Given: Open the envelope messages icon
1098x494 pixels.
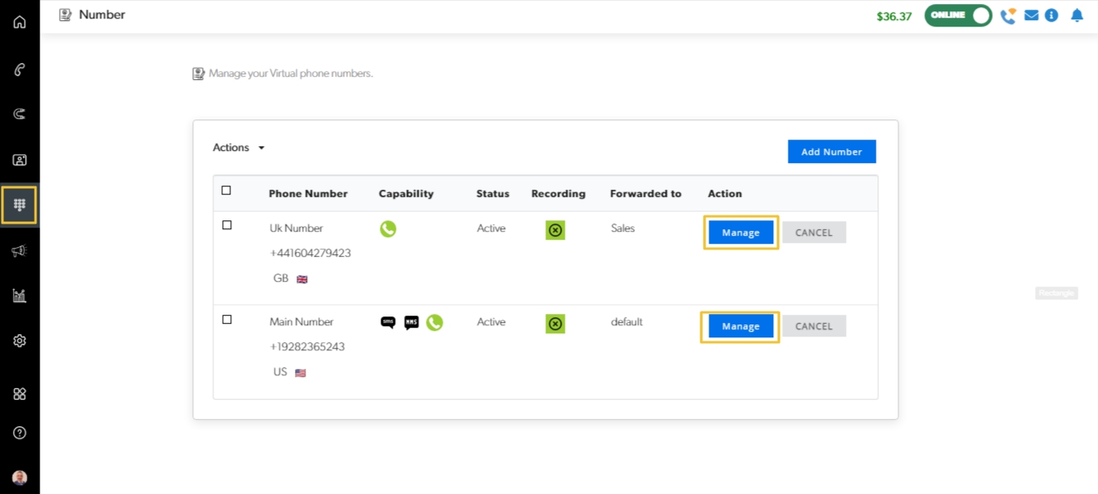Looking at the screenshot, I should tap(1031, 15).
